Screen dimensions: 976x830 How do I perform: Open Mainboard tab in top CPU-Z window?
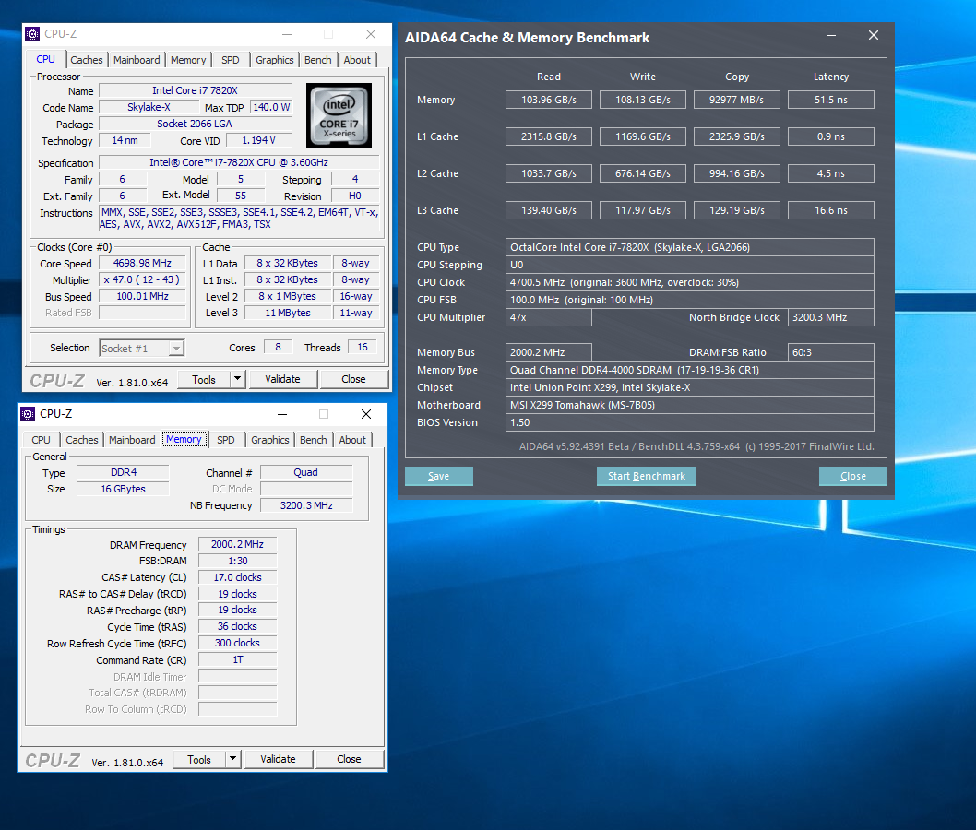tap(137, 60)
